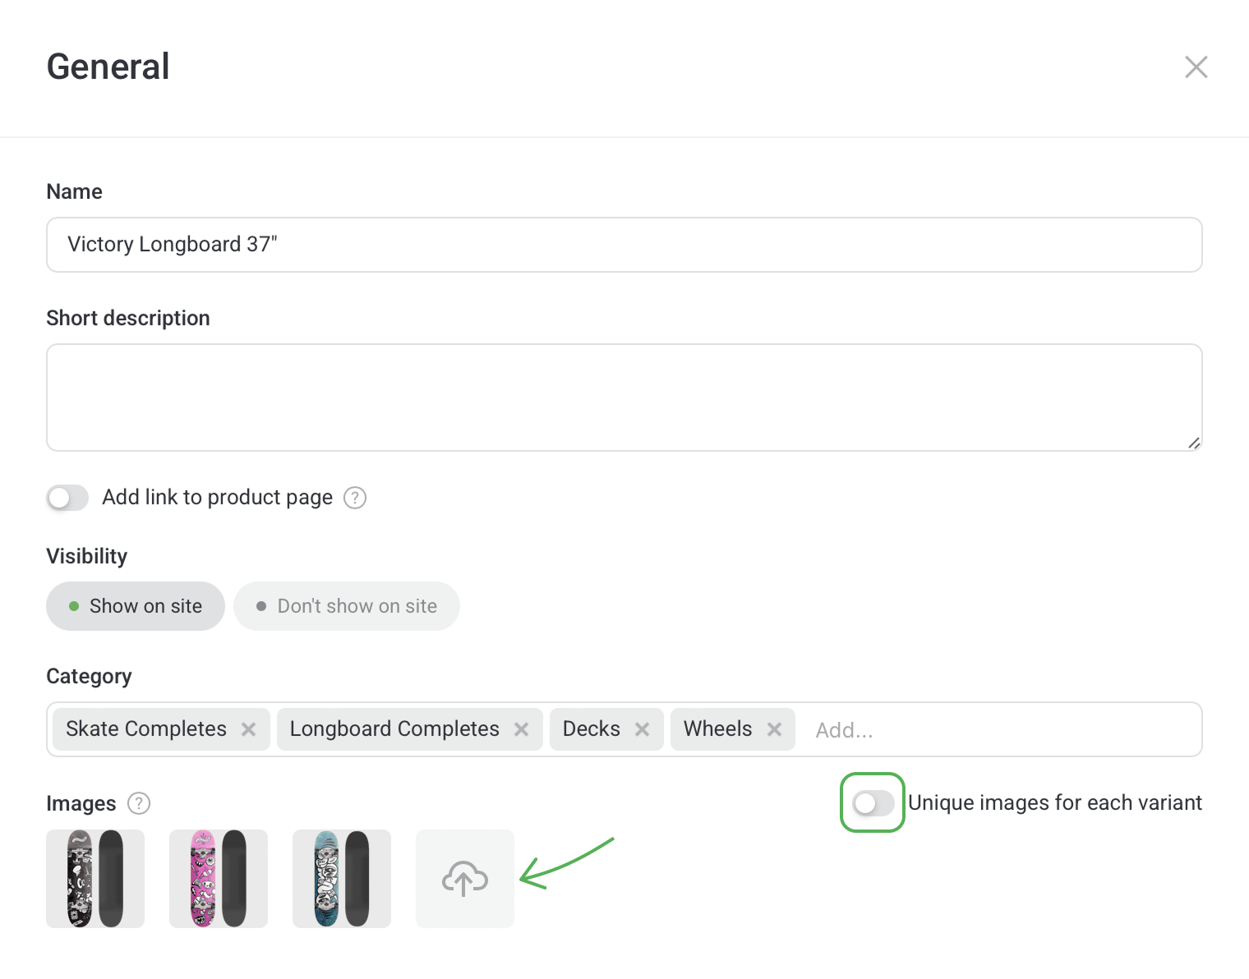Screen dimensions: 1249x979
Task: Click inside the Short description text area
Action: pos(624,398)
